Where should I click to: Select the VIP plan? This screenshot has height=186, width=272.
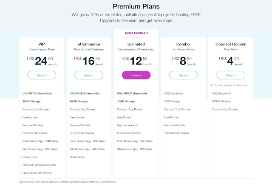coord(42,75)
